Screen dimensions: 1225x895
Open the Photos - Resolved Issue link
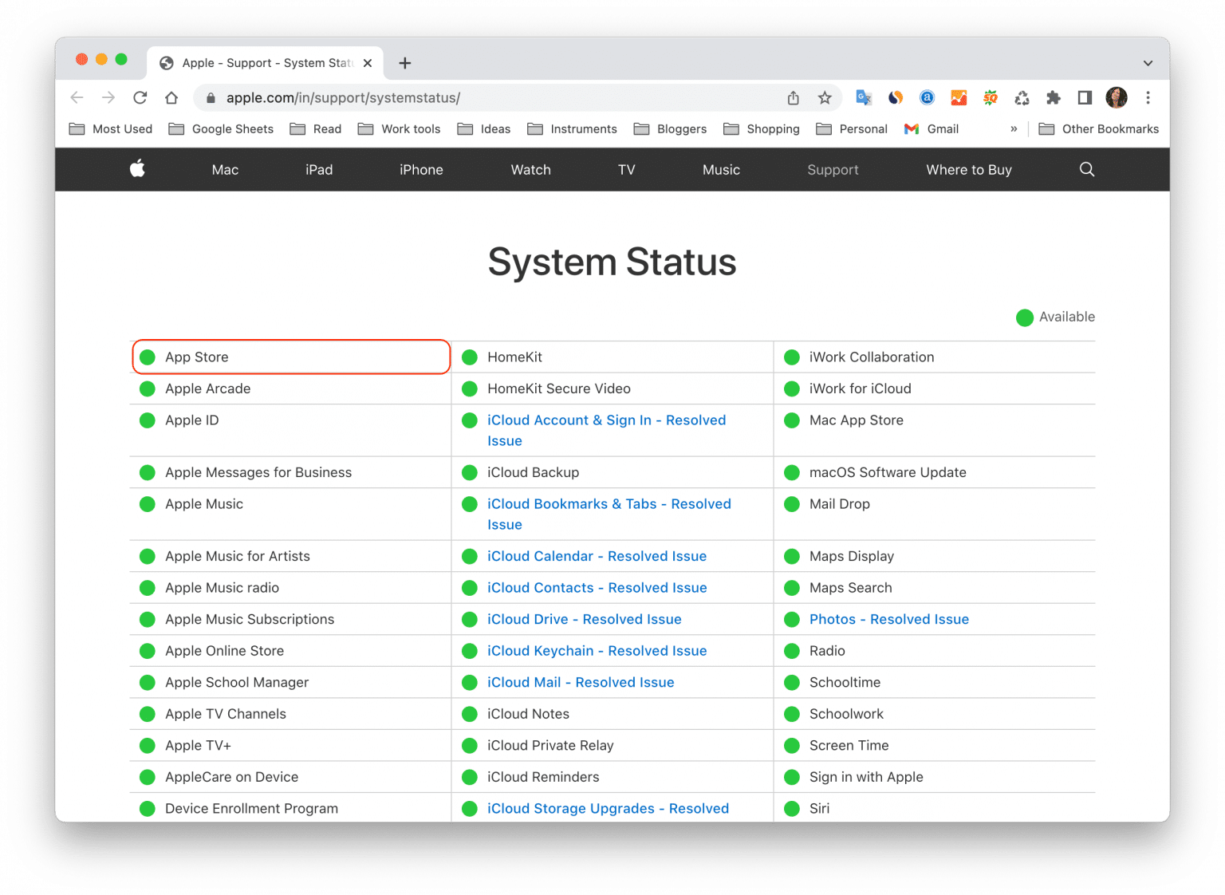click(888, 619)
